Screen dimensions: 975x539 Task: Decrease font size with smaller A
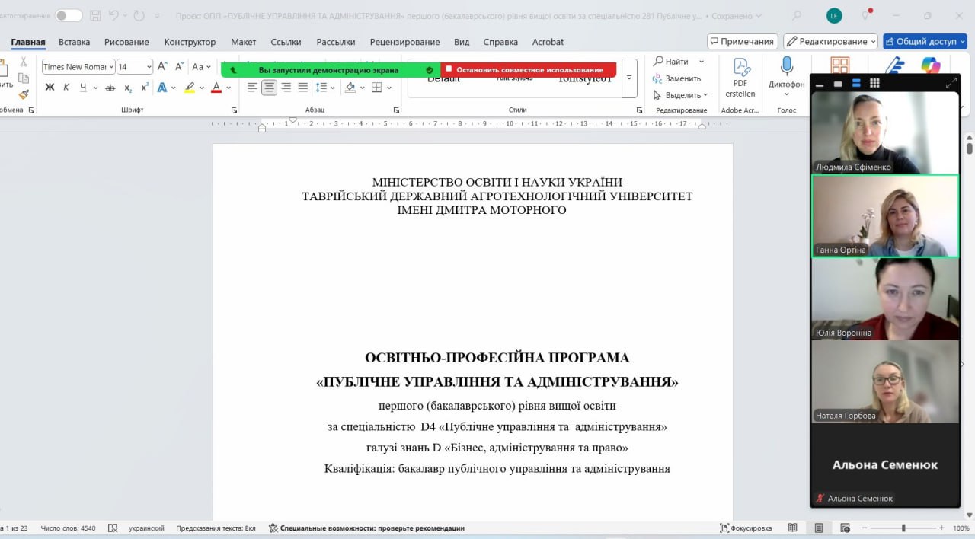click(180, 67)
